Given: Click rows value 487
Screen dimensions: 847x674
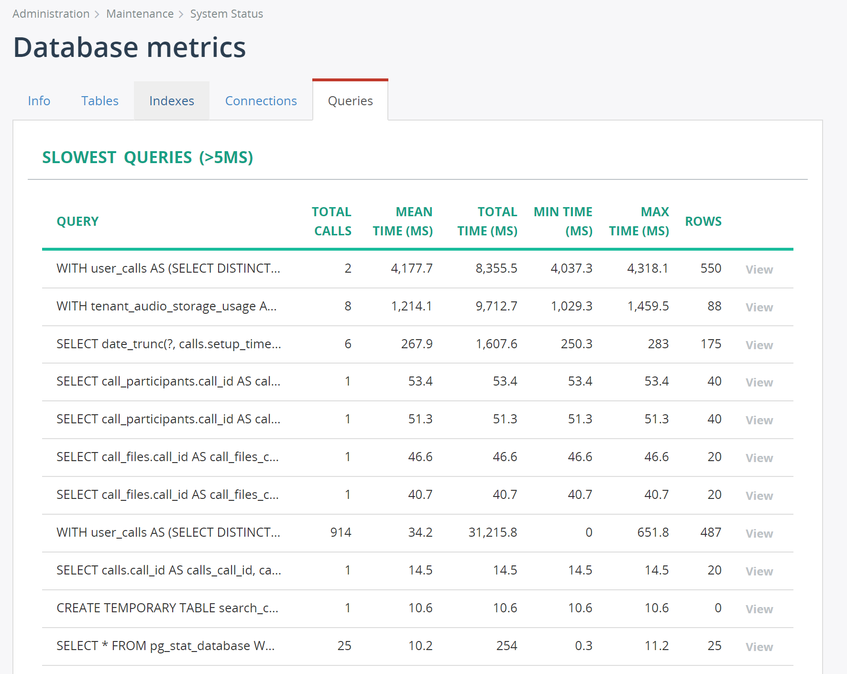Looking at the screenshot, I should click(711, 532).
